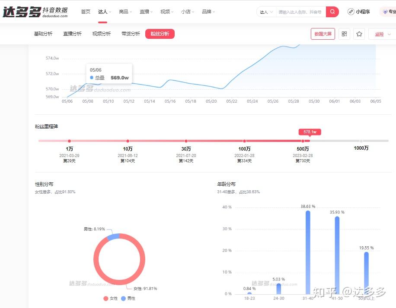Click the search input field
Screen dimensions: 396x308
point(301,12)
